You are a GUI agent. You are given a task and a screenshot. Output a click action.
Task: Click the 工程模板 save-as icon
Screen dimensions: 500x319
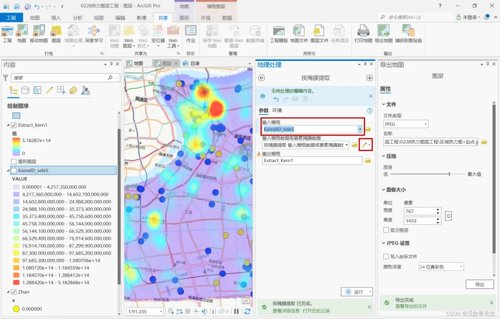(279, 31)
